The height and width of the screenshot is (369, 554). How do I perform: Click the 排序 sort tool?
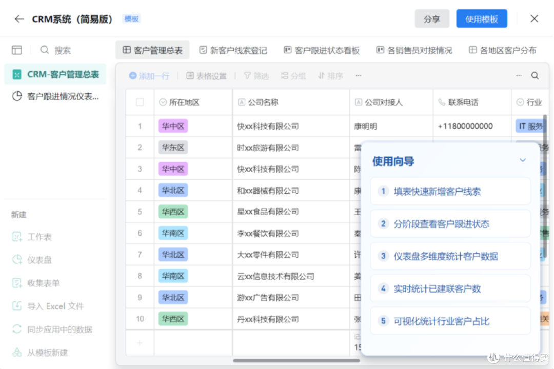click(x=331, y=76)
